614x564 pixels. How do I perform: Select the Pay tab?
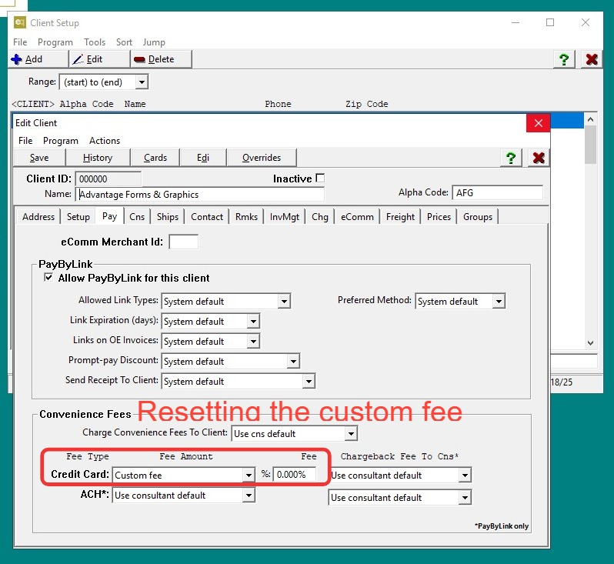pos(109,215)
